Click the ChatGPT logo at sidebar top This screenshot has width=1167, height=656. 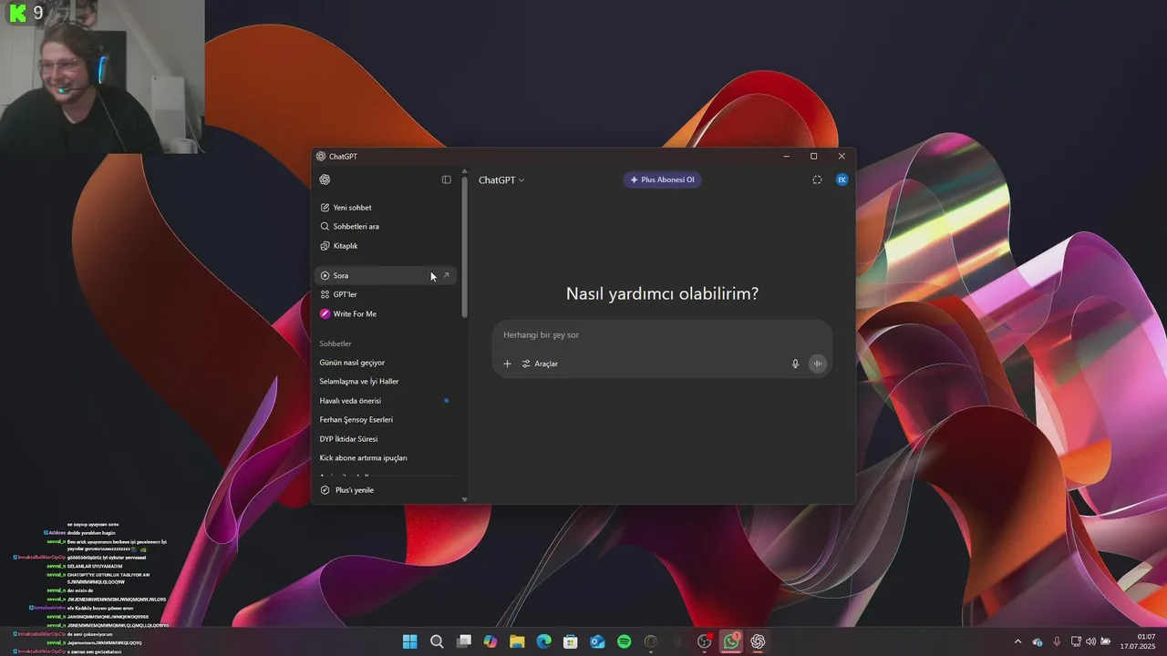pyautogui.click(x=325, y=179)
